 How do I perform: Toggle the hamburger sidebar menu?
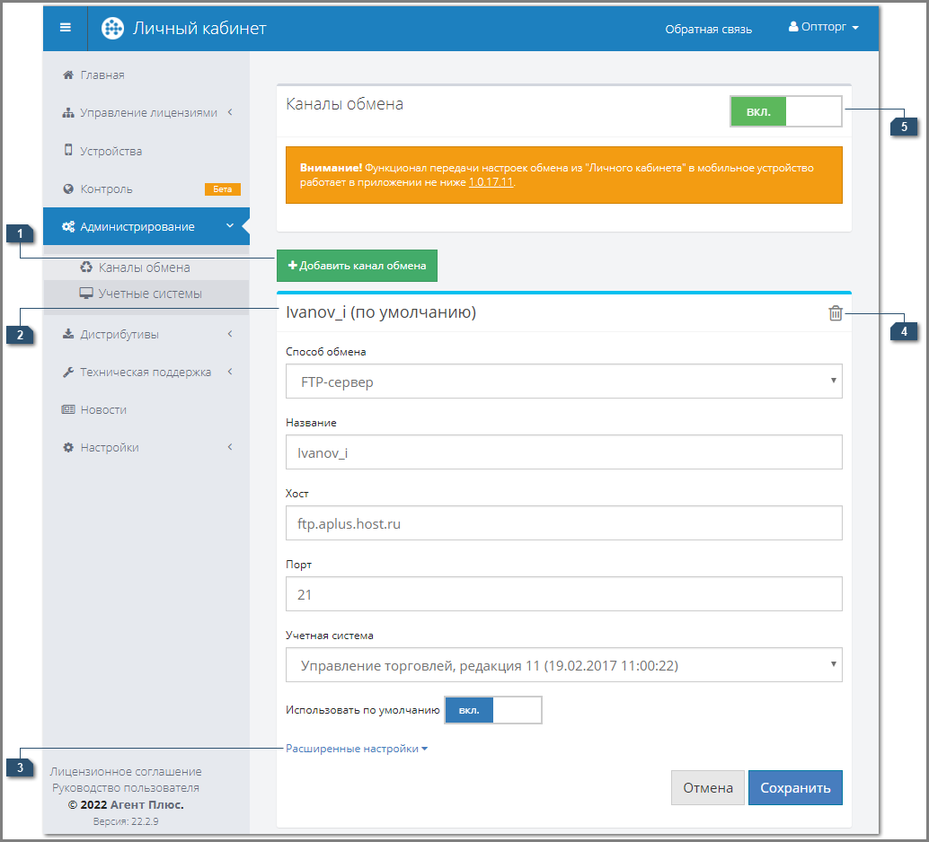pos(66,27)
